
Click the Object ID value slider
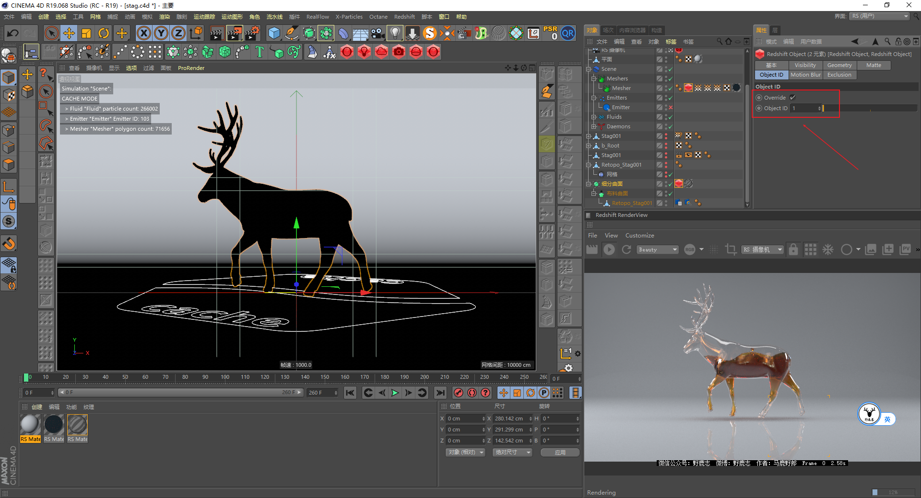pos(869,109)
